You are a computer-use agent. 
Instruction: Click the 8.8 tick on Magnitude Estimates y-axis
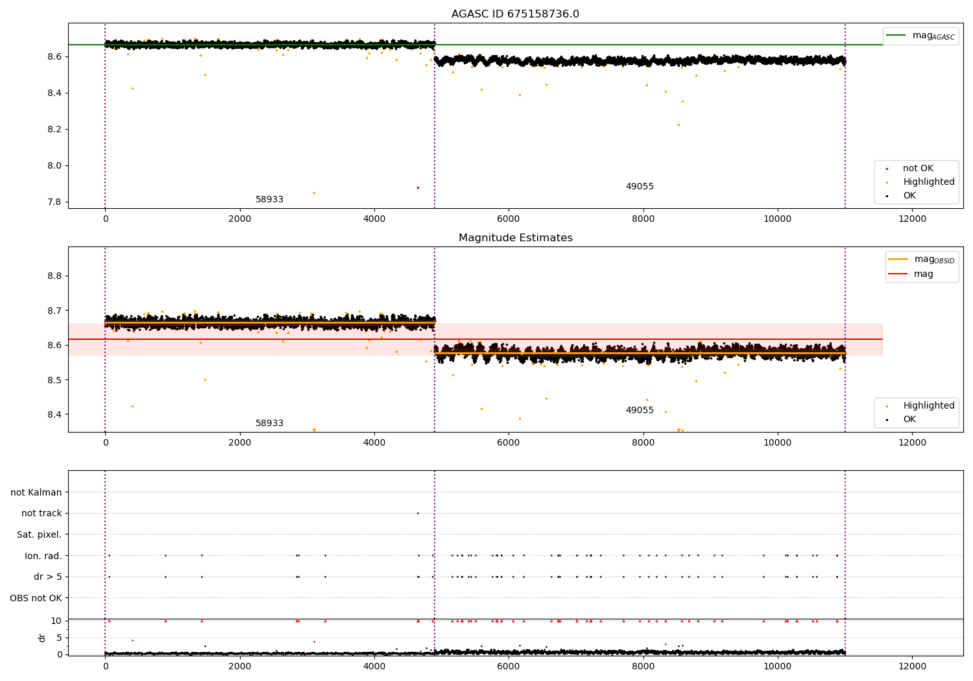pyautogui.click(x=54, y=276)
